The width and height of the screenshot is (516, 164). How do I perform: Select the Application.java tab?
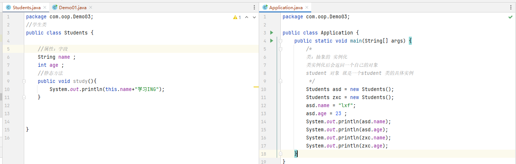286,7
